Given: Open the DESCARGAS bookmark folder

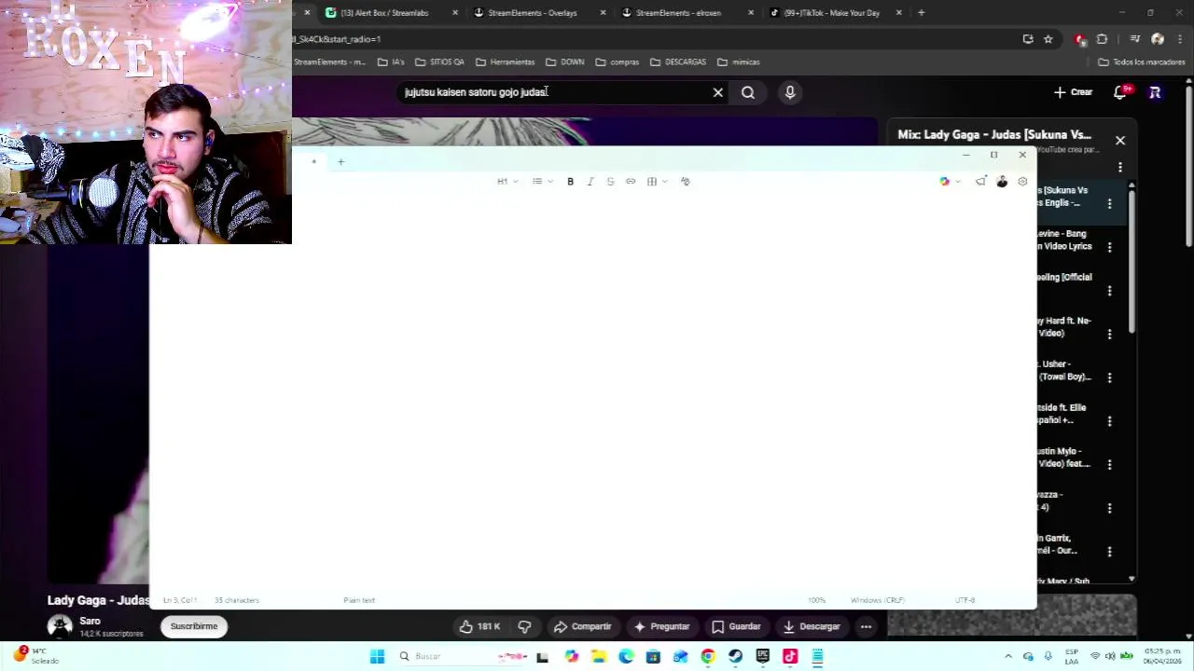Looking at the screenshot, I should (x=678, y=62).
